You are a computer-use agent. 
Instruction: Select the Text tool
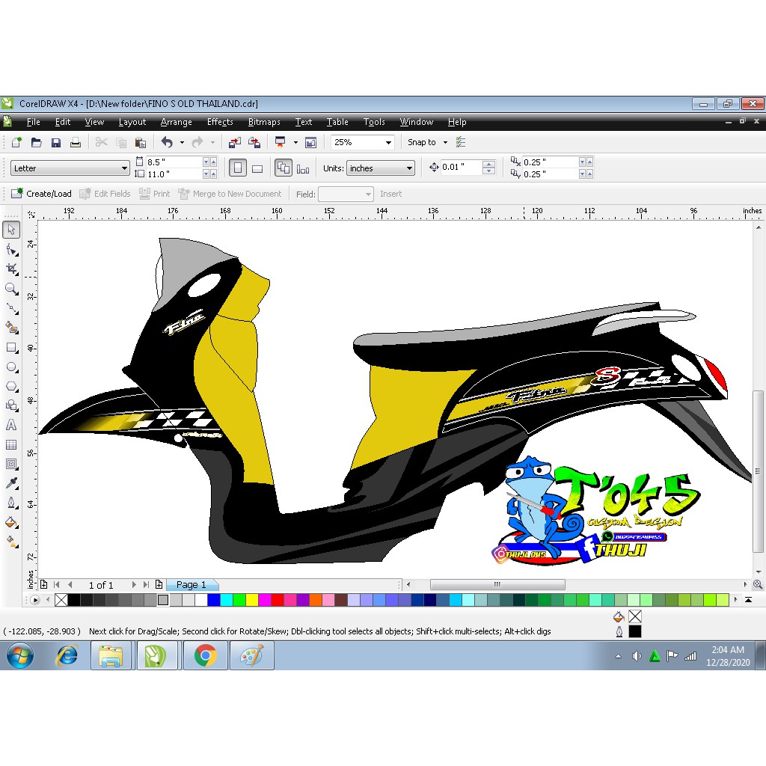click(11, 425)
